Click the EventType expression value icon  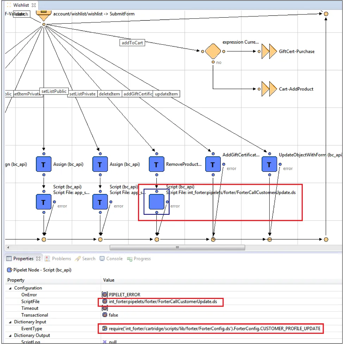click(x=105, y=329)
